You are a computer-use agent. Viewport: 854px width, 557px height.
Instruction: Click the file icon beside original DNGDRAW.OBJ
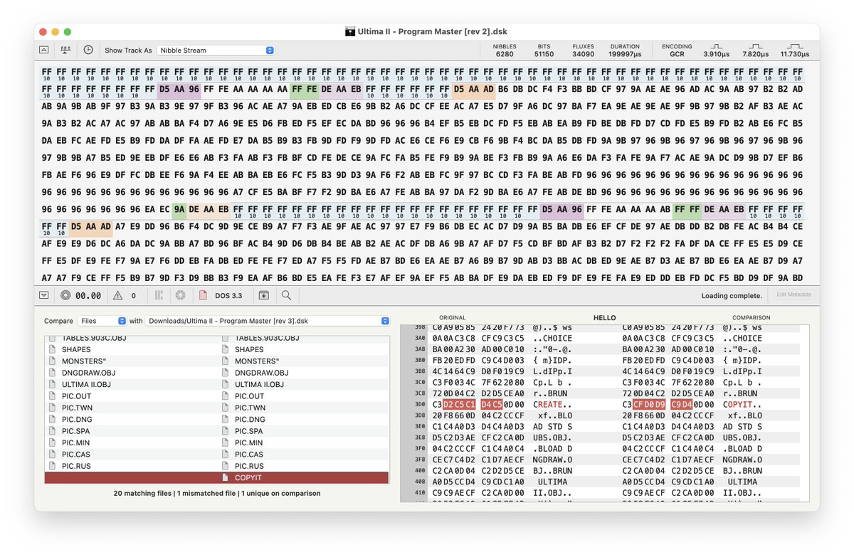[x=52, y=373]
